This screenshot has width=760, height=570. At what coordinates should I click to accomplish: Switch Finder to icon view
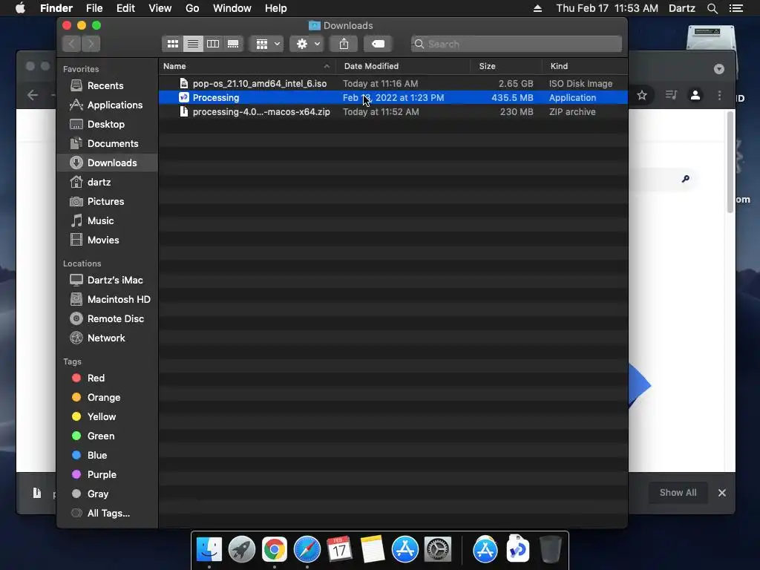tap(172, 44)
